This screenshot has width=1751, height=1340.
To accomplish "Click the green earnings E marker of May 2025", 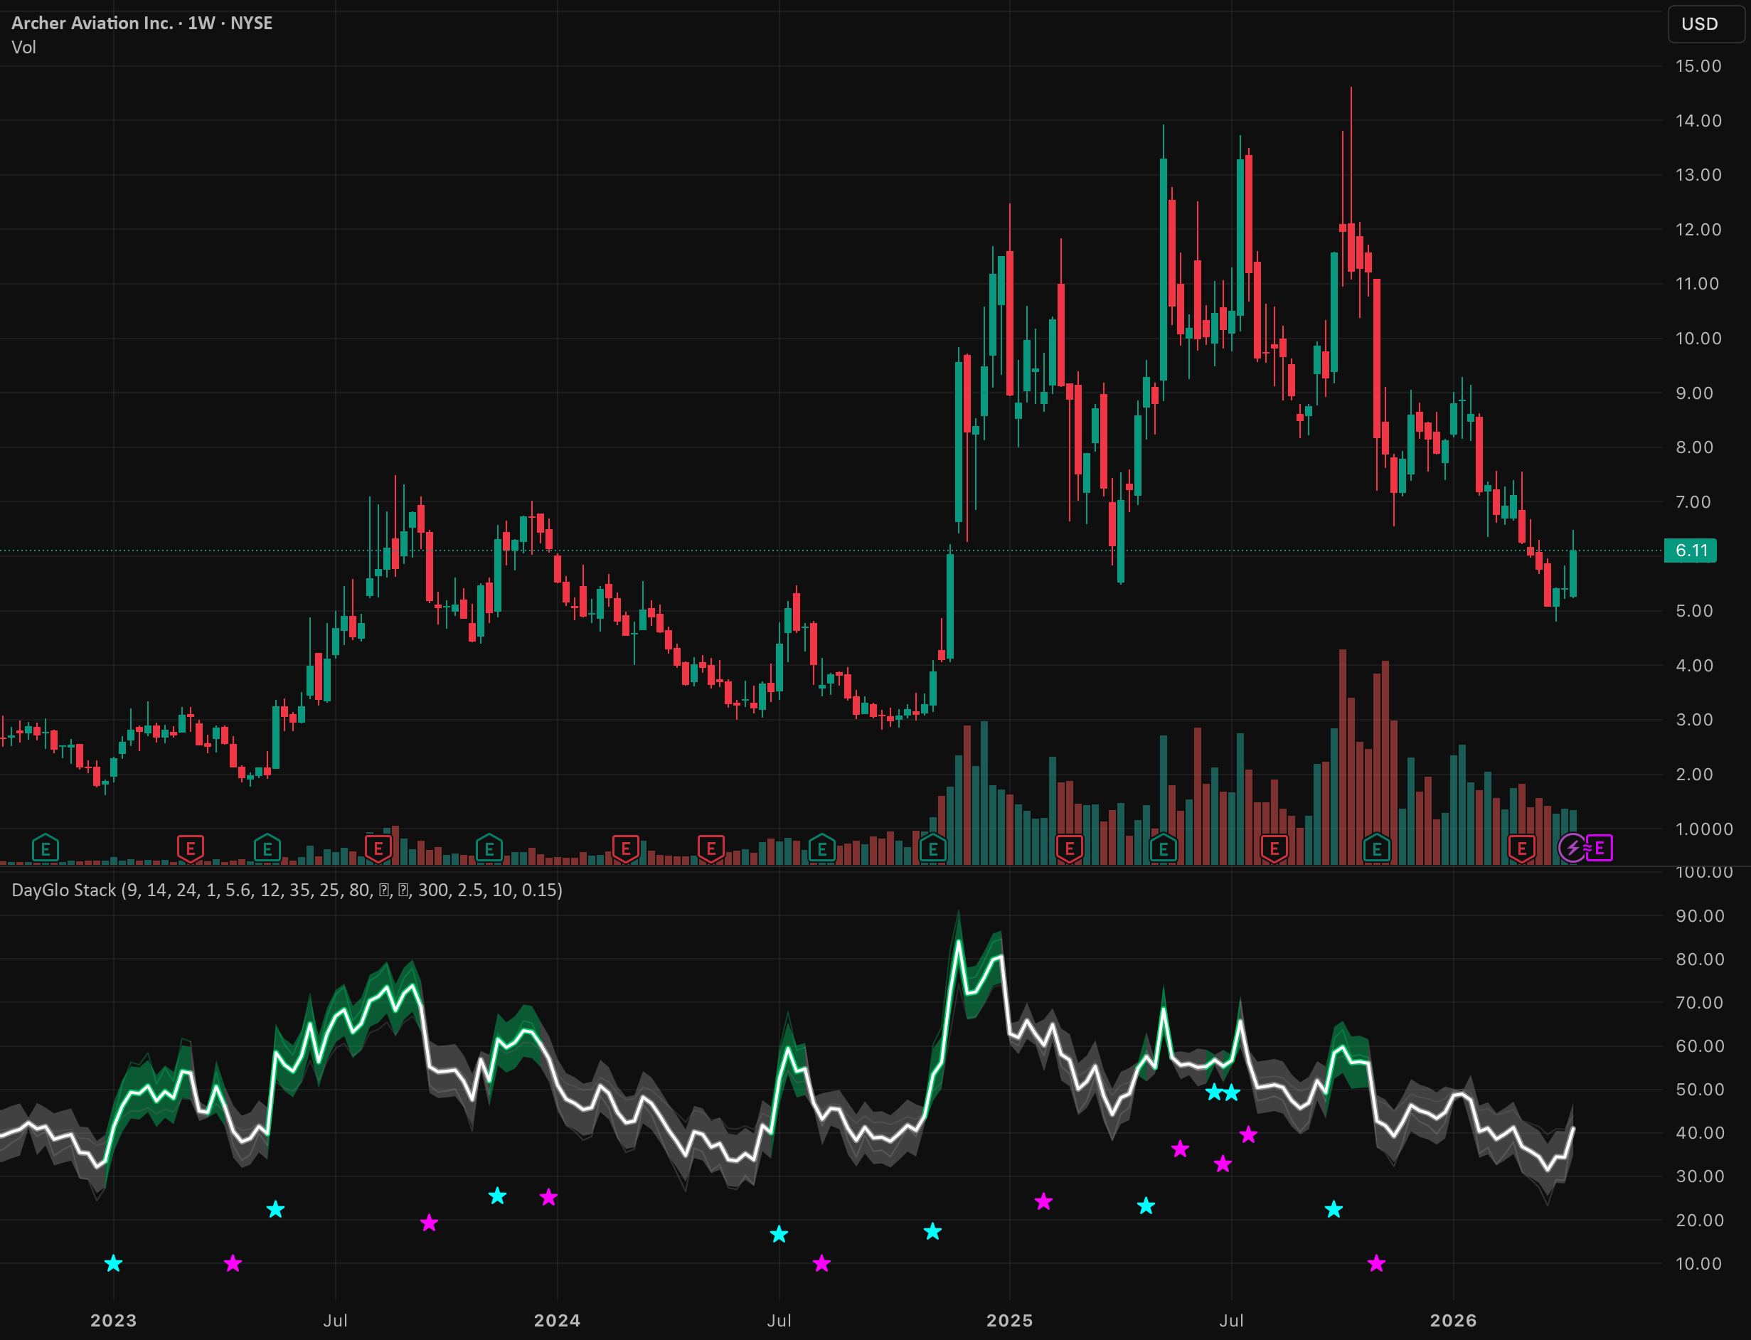I will pyautogui.click(x=1164, y=849).
